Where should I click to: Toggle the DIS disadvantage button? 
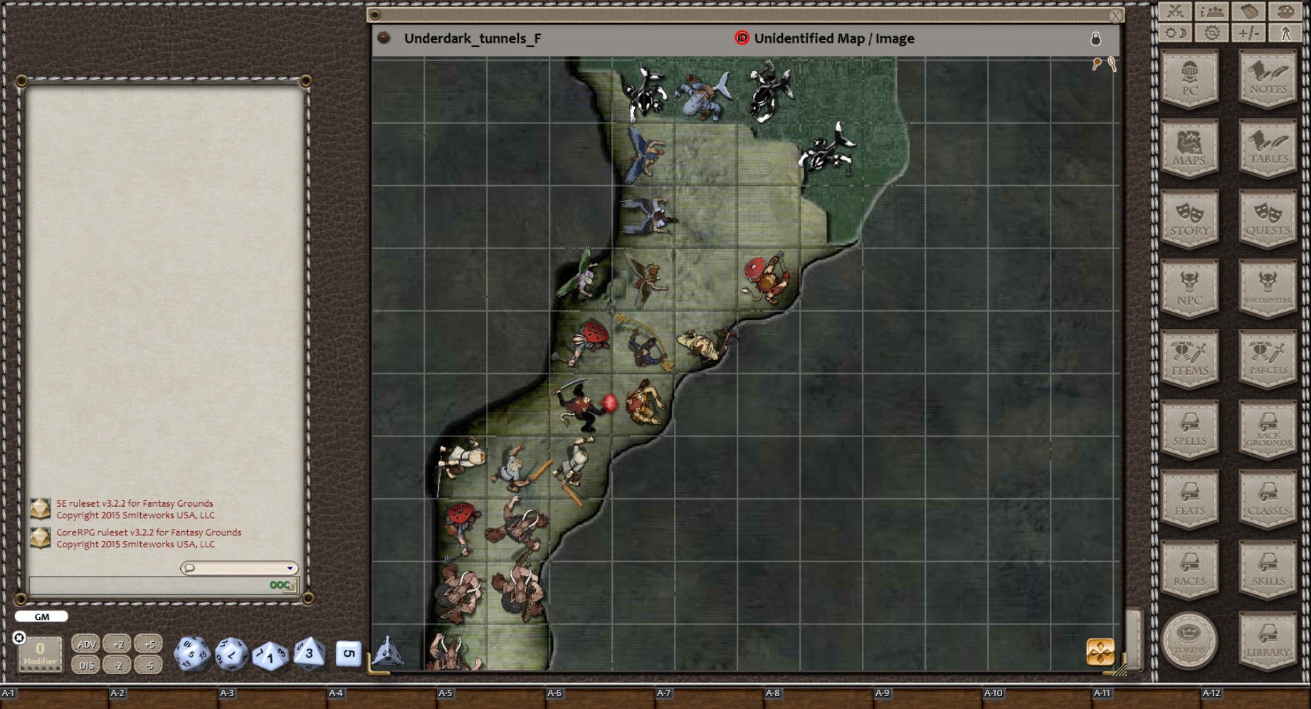86,666
